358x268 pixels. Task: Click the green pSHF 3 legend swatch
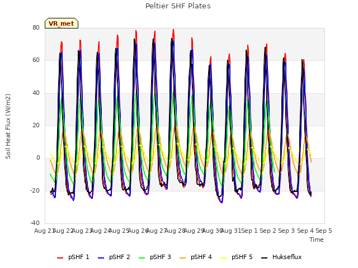tap(142, 258)
